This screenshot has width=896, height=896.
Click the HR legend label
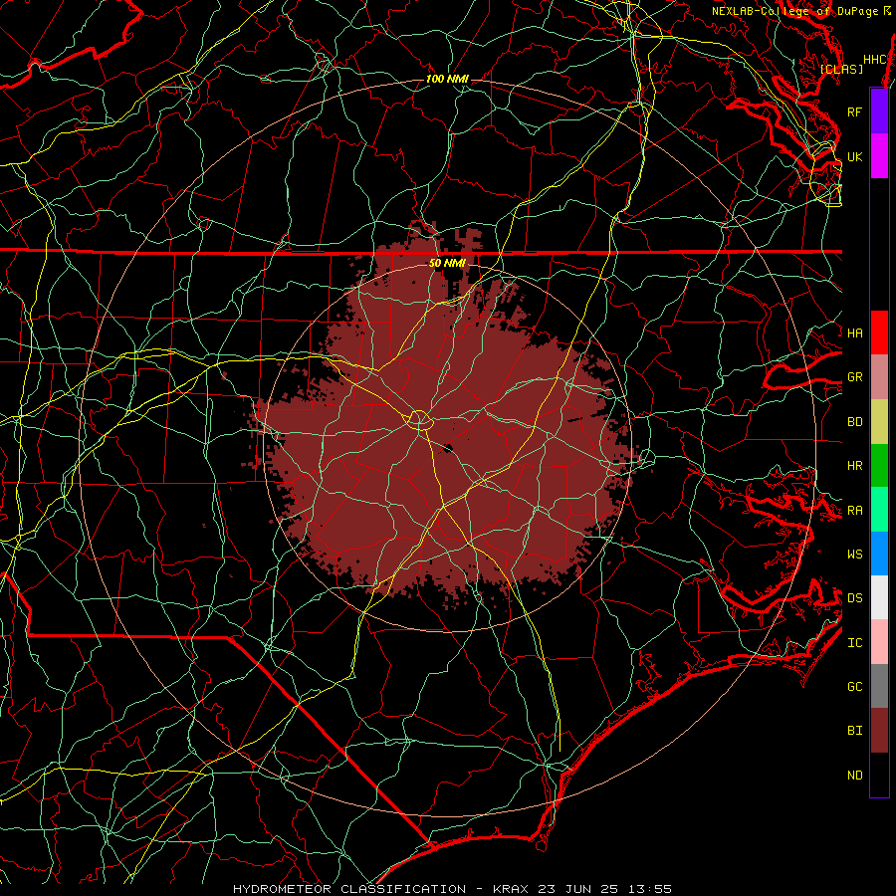854,466
